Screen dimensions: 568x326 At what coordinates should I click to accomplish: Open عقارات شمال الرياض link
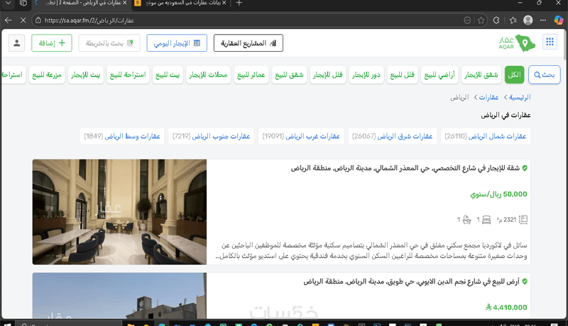pos(486,136)
